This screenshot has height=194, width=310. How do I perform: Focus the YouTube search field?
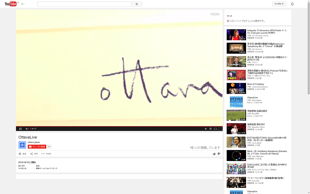(84, 4)
